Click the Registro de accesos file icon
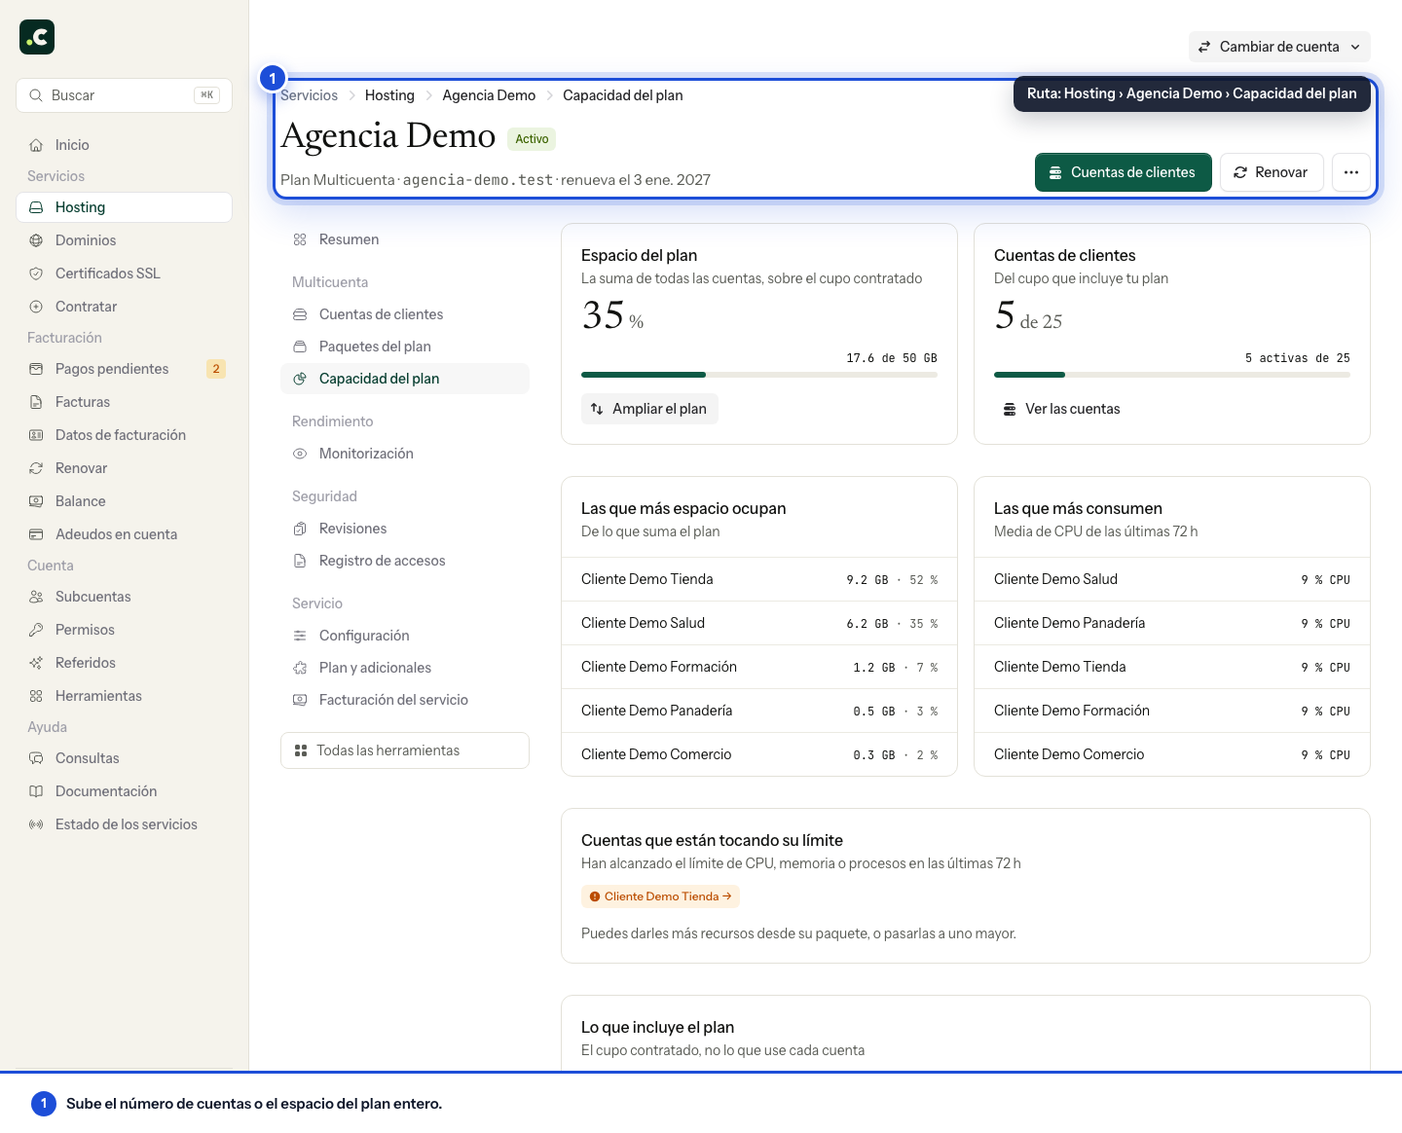Screen dimensions: 1402x1133 click(300, 561)
